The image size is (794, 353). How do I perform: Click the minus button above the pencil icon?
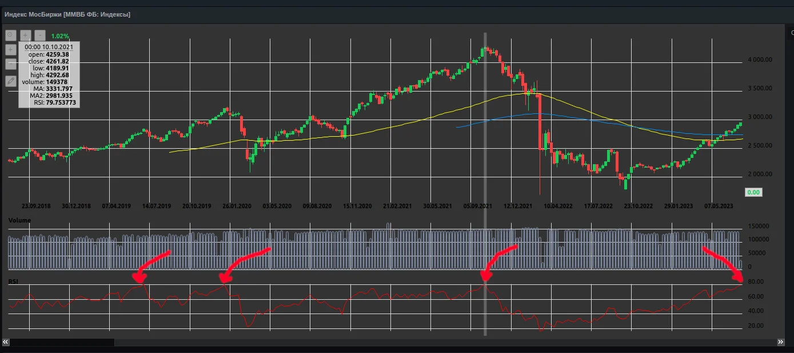11,64
